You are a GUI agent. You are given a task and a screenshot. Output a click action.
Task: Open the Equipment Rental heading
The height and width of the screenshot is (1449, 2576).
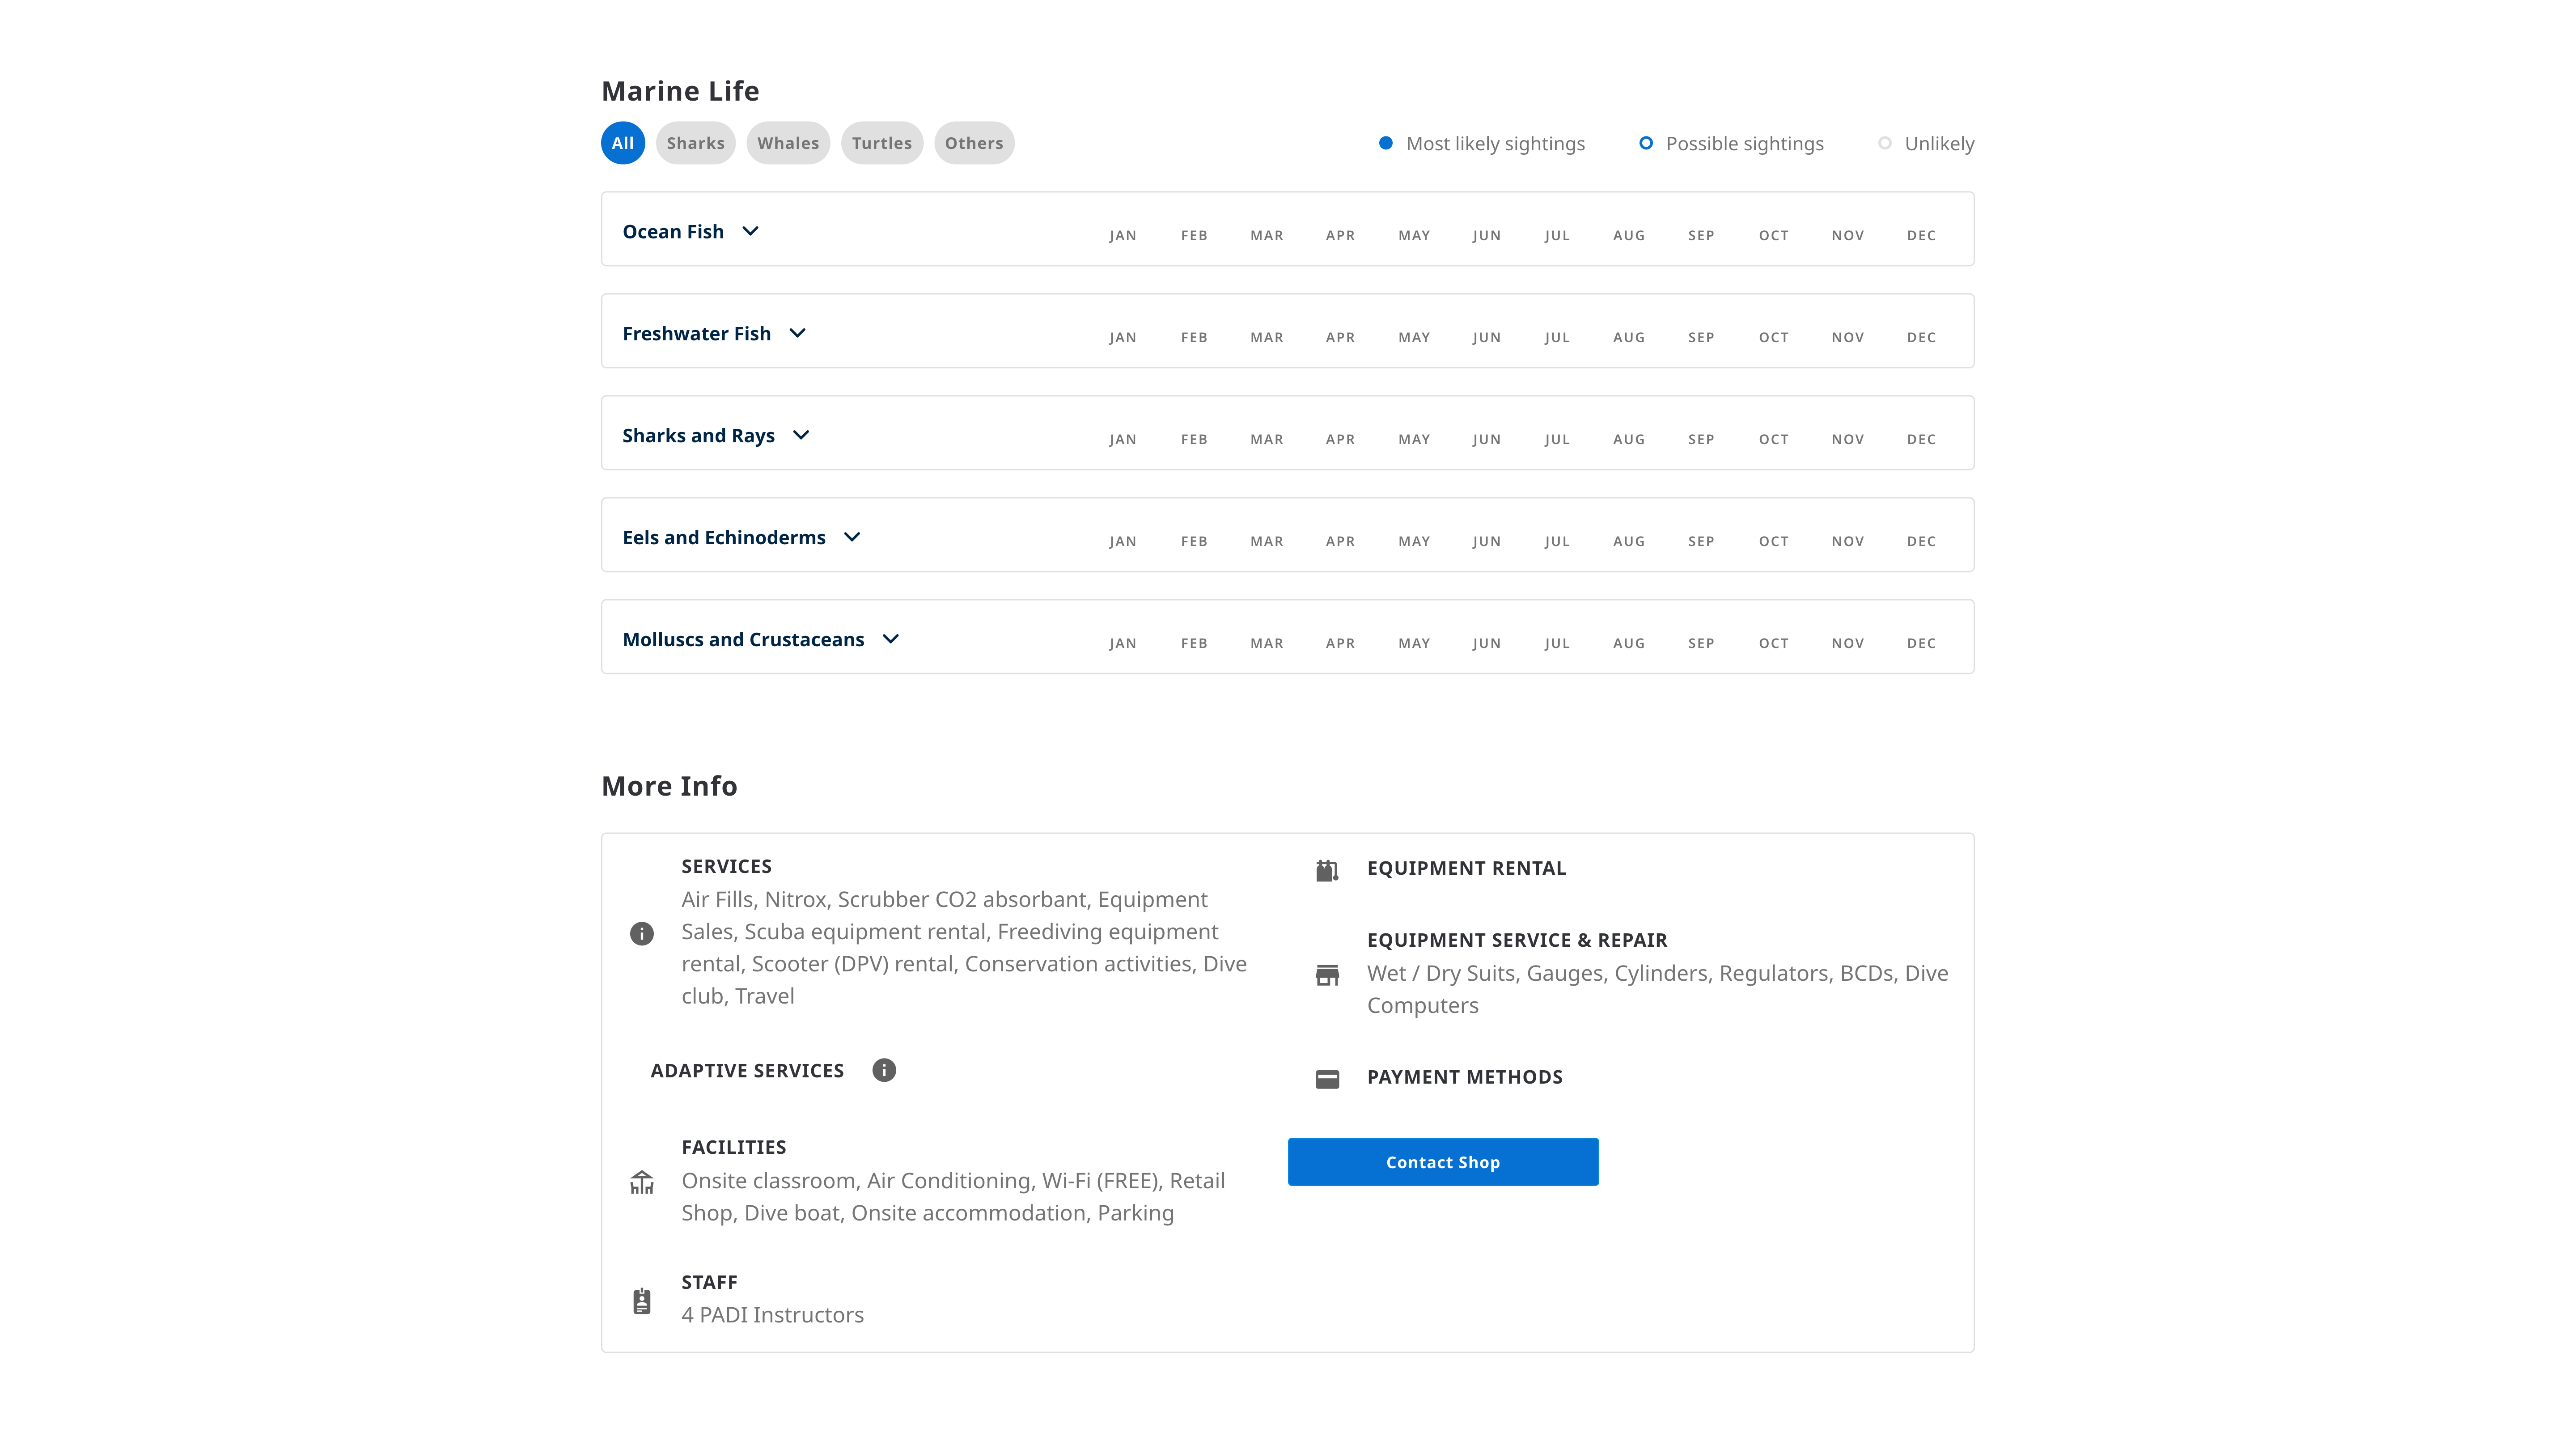[1466, 868]
